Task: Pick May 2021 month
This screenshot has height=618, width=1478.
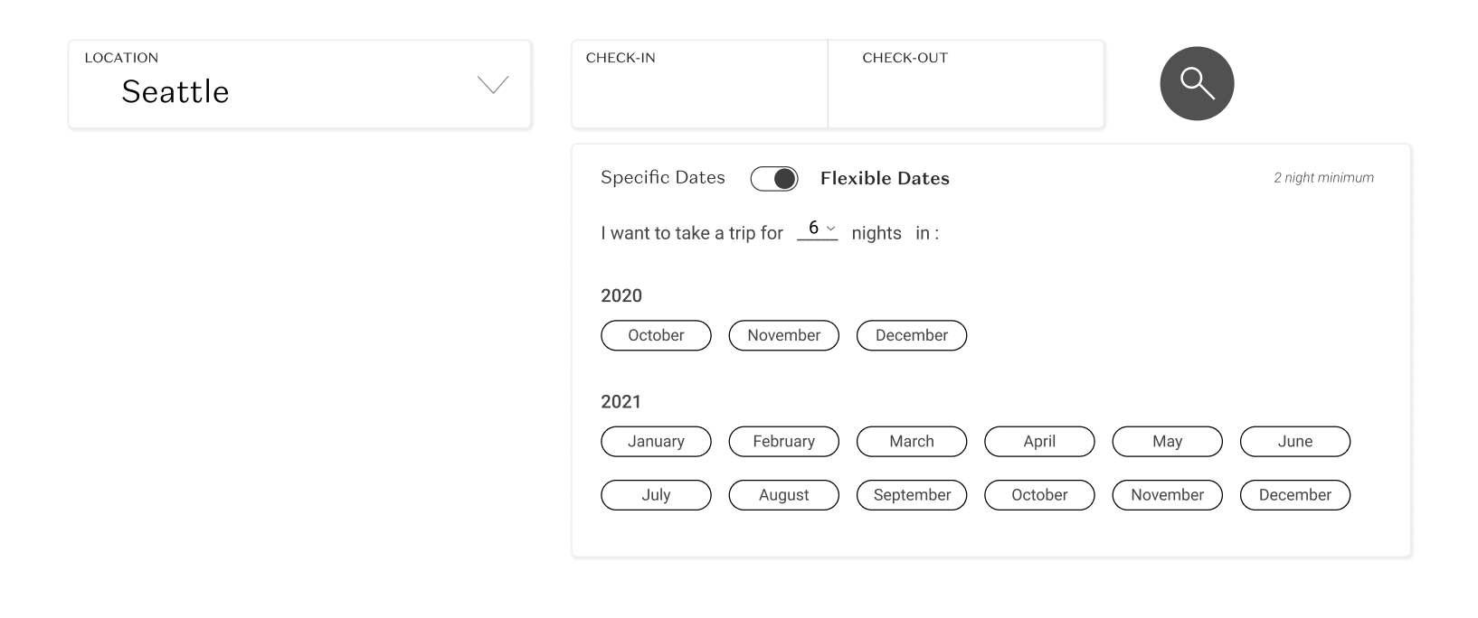Action: tap(1167, 442)
